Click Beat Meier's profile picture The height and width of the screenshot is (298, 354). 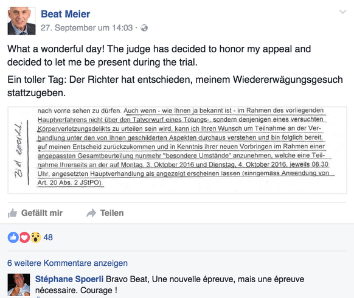[x=21, y=21]
